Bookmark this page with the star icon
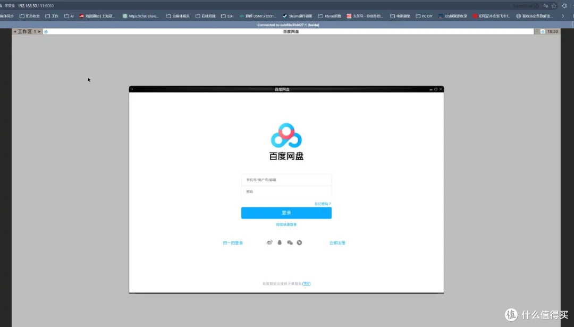 [554, 6]
